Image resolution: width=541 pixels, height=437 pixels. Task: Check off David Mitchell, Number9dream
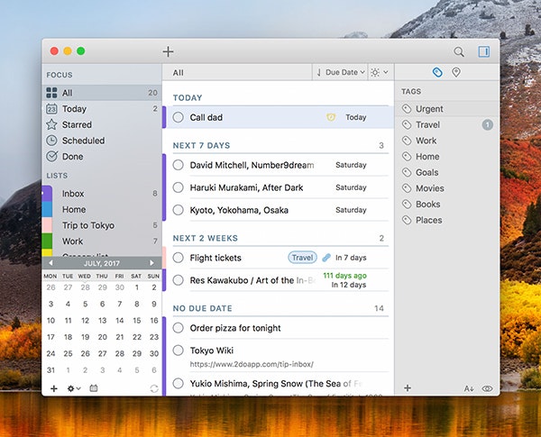[178, 165]
